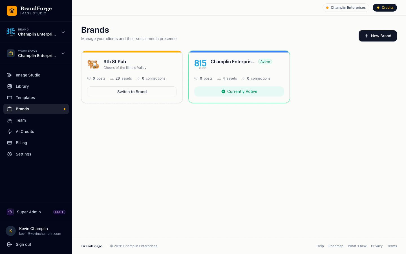
Task: Click the green checkmark in Currently Active
Action: (223, 91)
